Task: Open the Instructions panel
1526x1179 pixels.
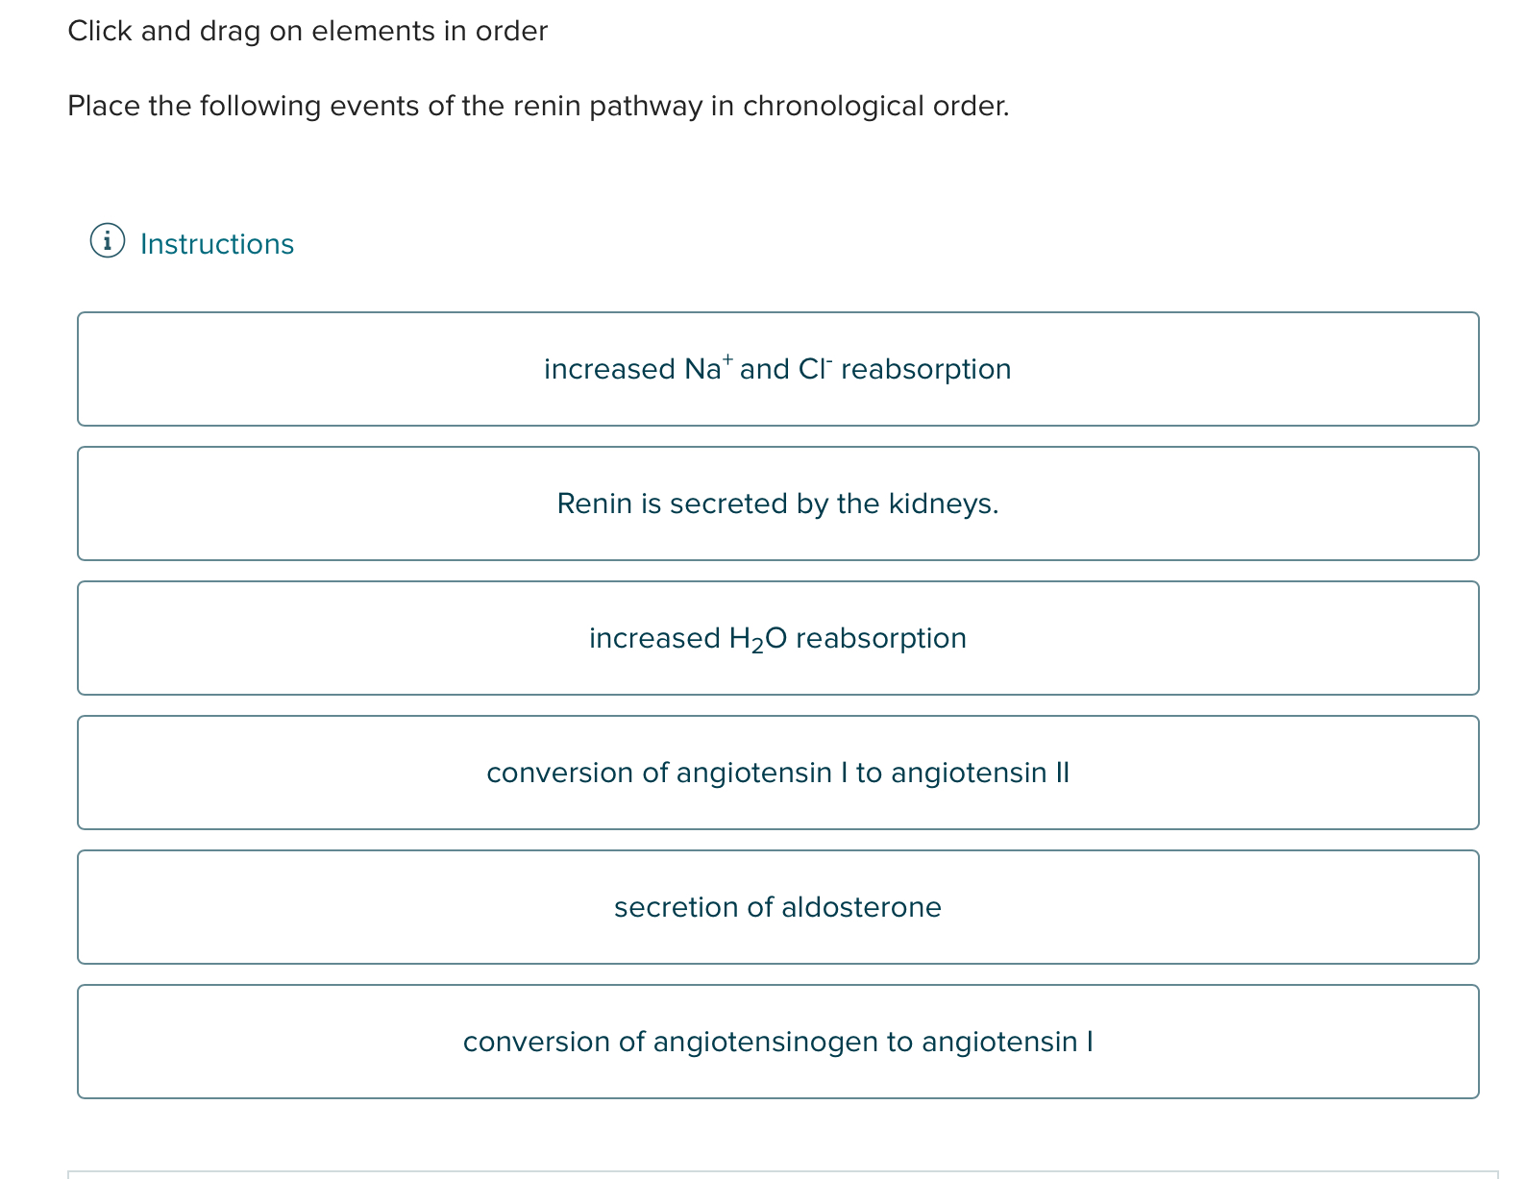Action: (x=215, y=243)
